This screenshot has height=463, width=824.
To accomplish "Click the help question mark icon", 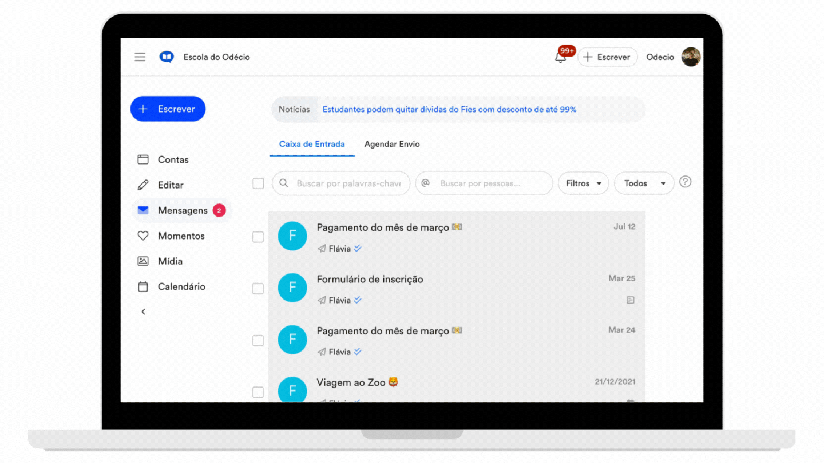I will (686, 182).
